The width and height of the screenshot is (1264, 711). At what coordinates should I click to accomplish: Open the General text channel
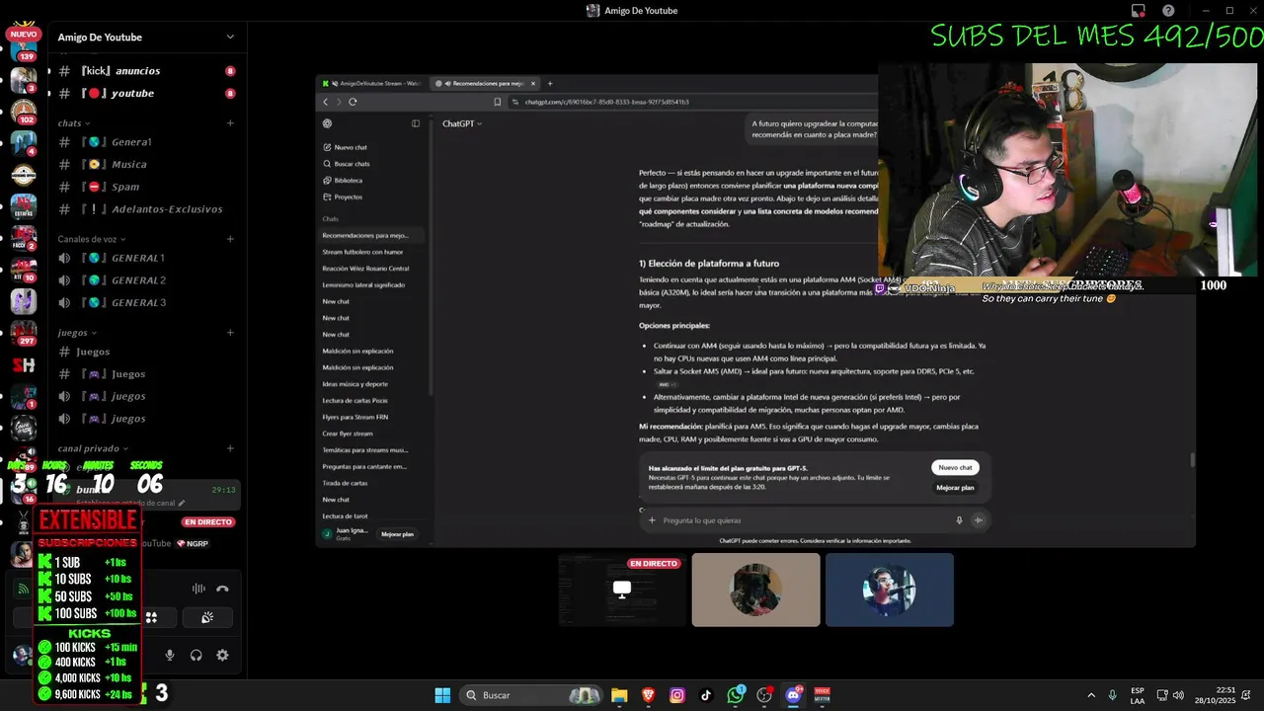(146, 142)
